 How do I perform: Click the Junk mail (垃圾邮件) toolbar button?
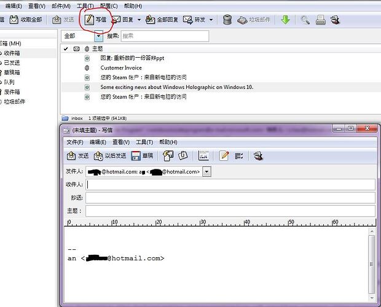254,20
